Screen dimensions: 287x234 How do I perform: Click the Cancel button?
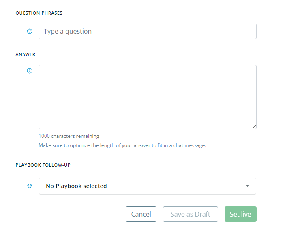point(141,214)
